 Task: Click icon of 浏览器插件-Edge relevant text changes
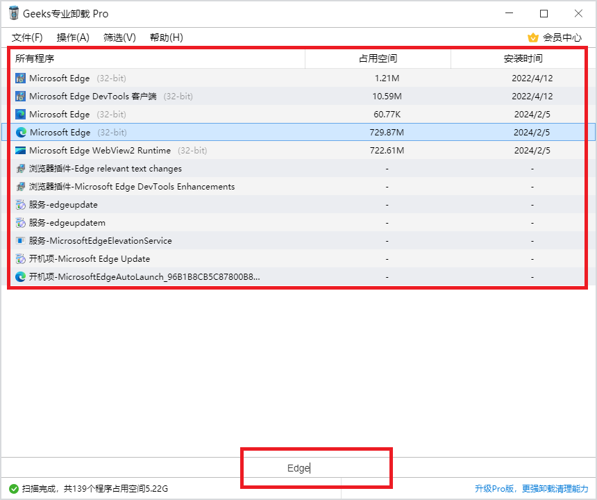(x=20, y=168)
